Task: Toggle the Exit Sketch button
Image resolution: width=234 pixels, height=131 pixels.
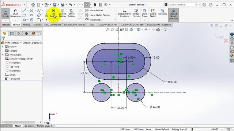Action: coord(5,13)
